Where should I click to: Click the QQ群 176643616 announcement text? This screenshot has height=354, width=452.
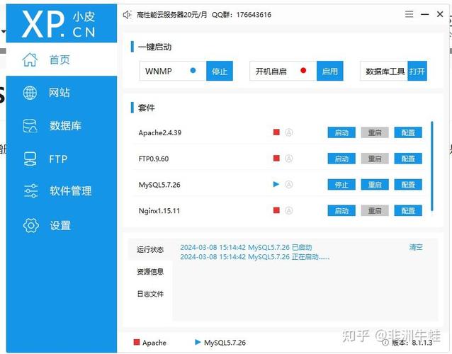(x=242, y=15)
